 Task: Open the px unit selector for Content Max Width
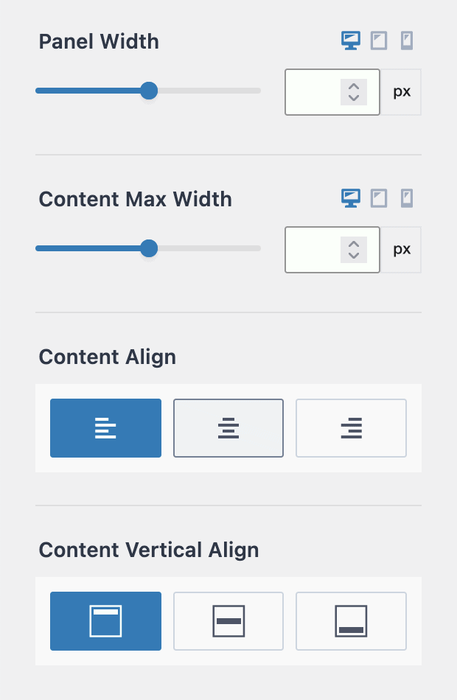coord(402,250)
